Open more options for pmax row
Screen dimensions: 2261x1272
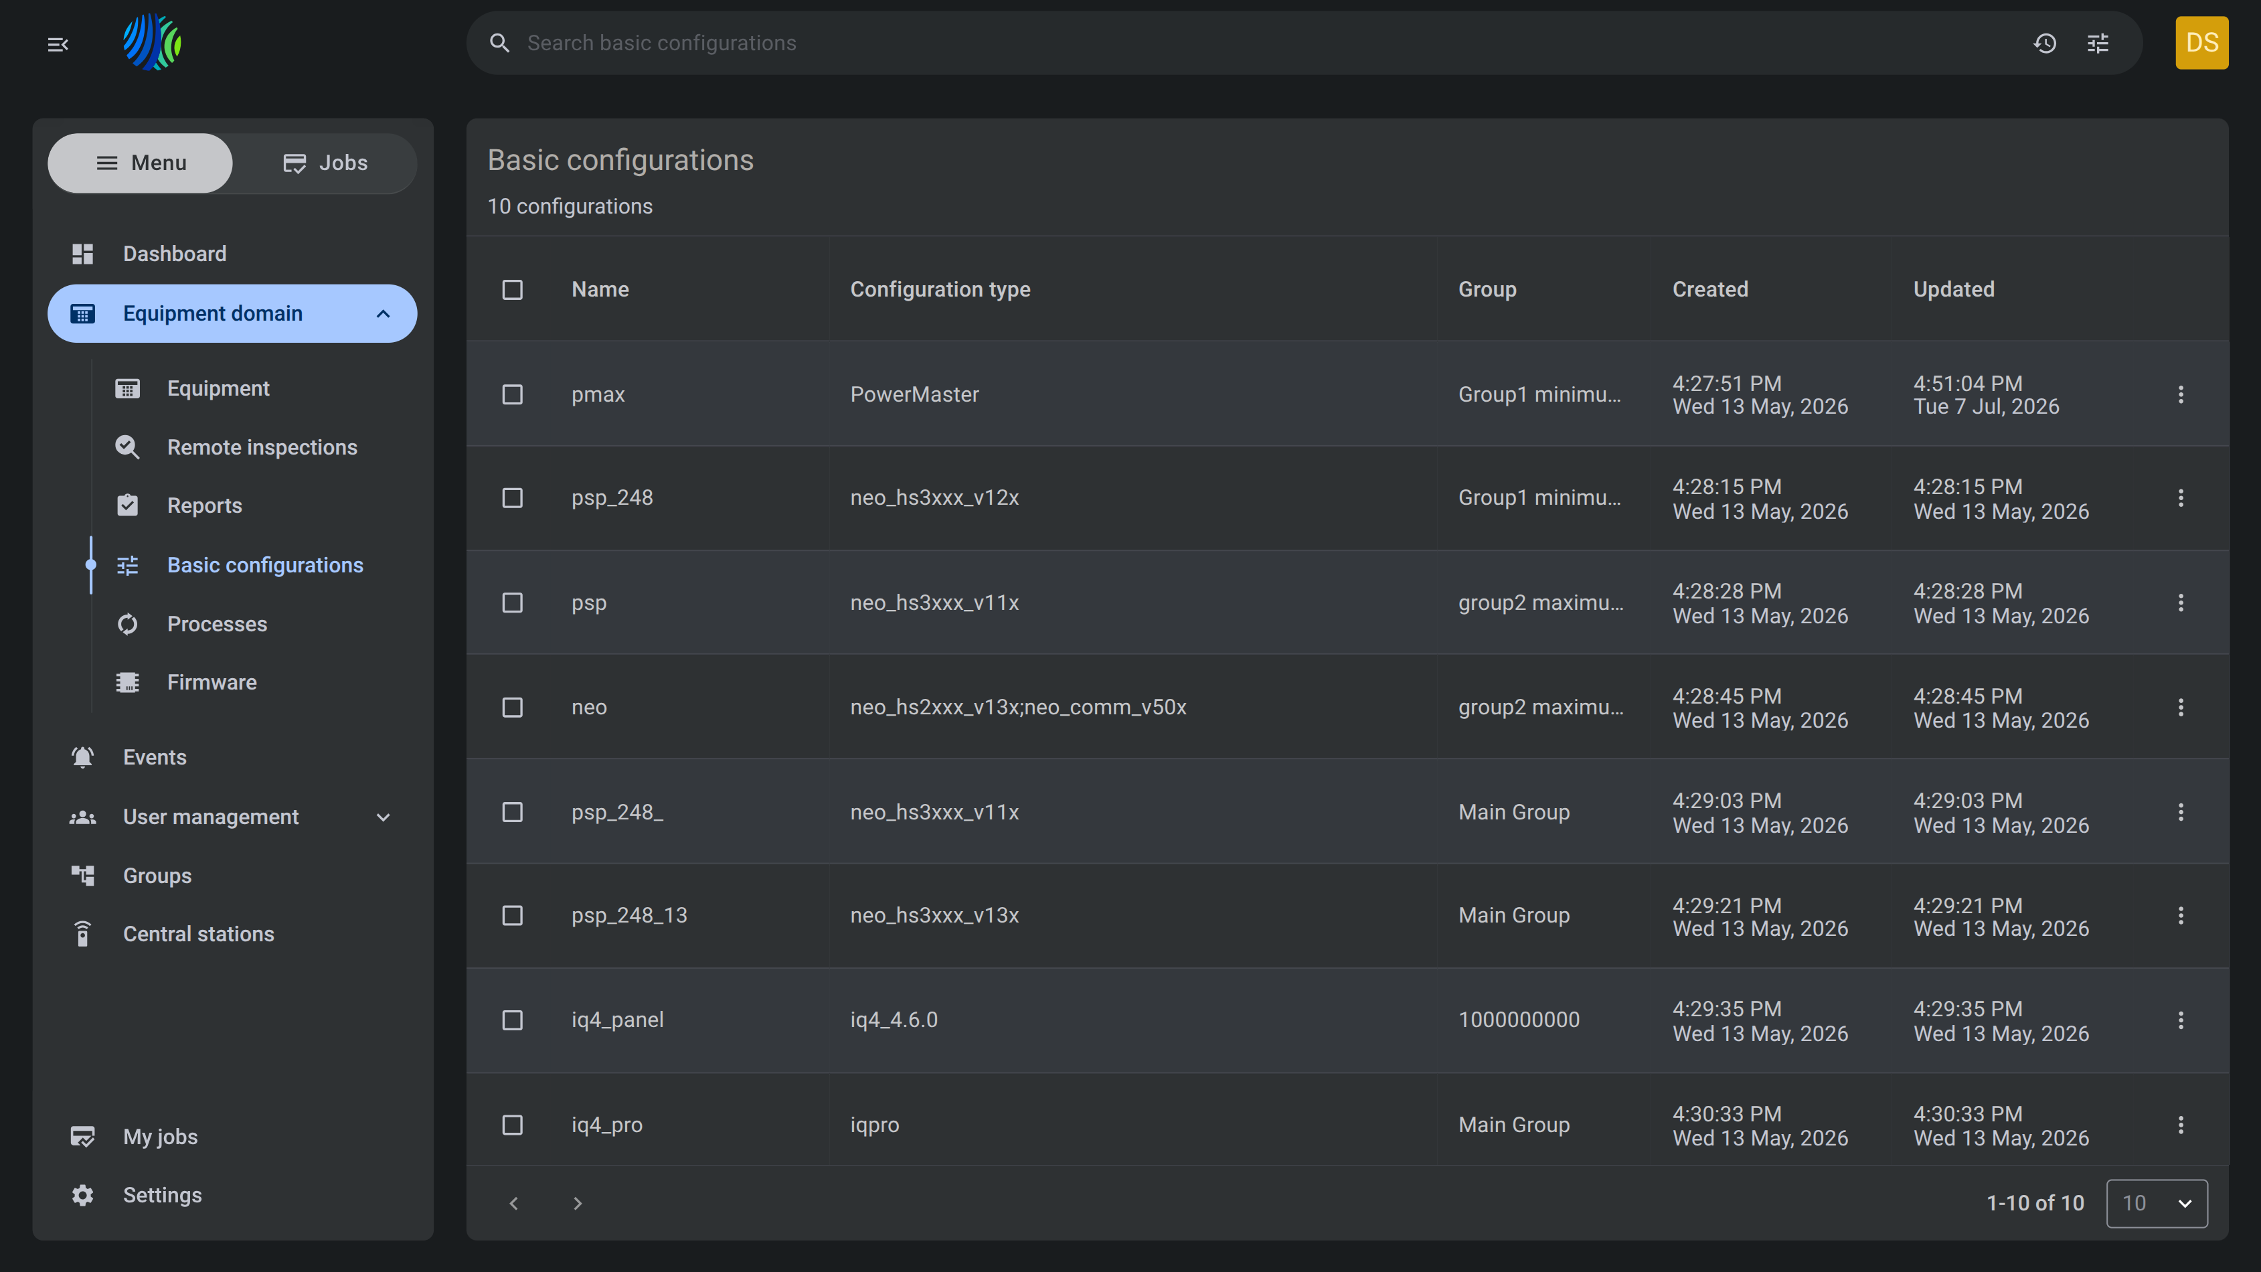point(2180,394)
